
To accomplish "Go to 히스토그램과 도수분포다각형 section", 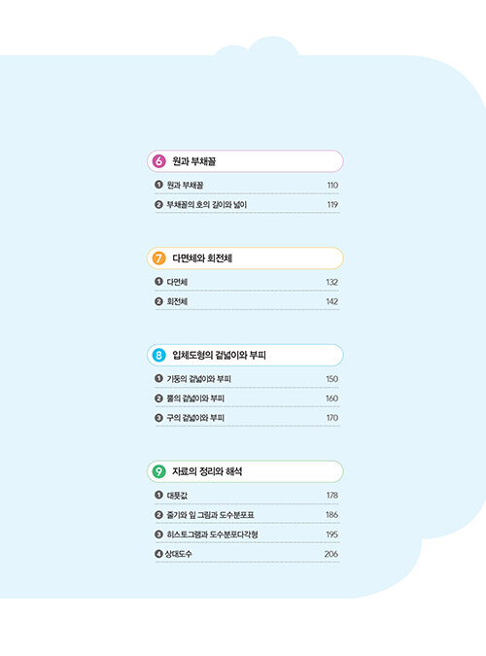I will click(212, 535).
